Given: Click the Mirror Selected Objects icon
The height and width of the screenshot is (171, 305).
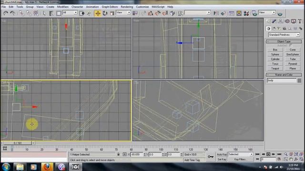Looking at the screenshot, I should tap(216, 13).
